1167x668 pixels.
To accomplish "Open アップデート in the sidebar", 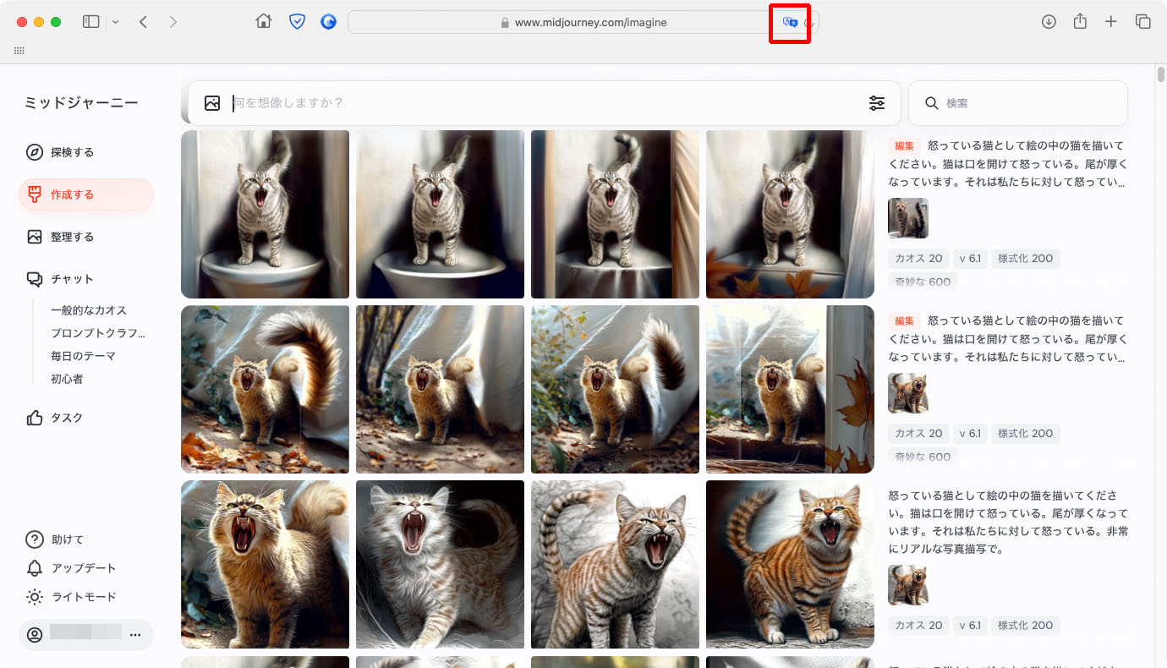I will [72, 568].
